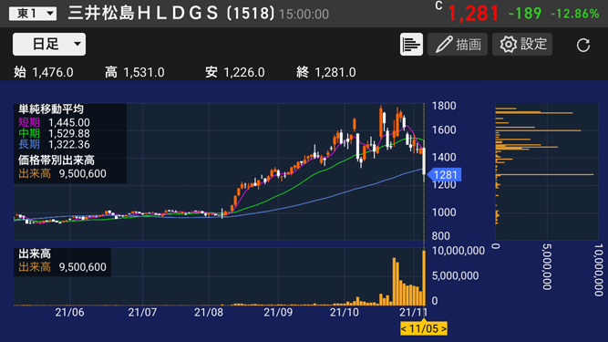The image size is (608, 342).
Task: Go to next date on 11/05 marker
Action: point(444,329)
